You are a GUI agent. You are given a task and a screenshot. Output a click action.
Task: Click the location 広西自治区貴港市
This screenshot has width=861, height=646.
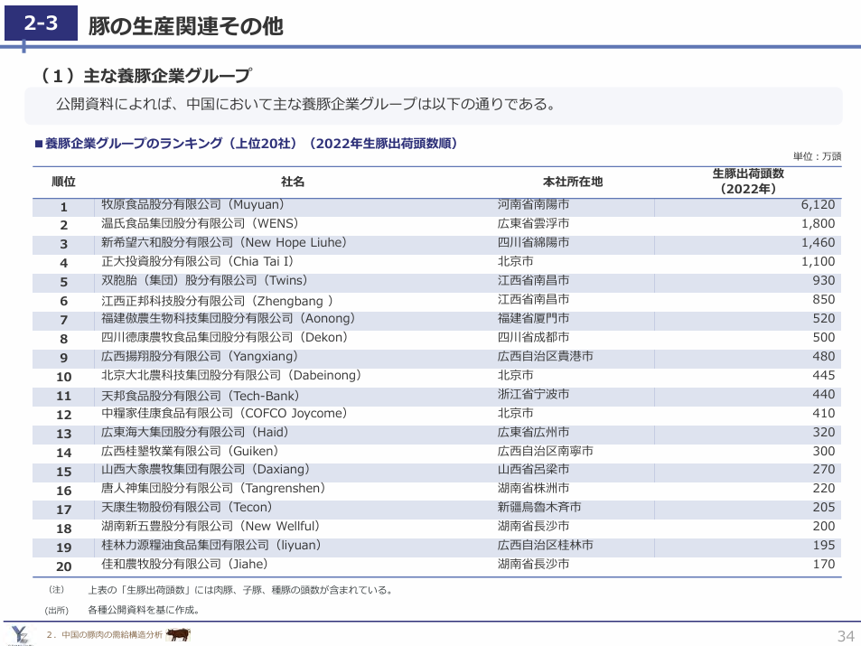coord(546,356)
